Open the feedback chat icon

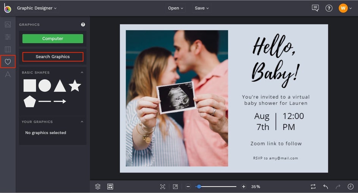315,8
